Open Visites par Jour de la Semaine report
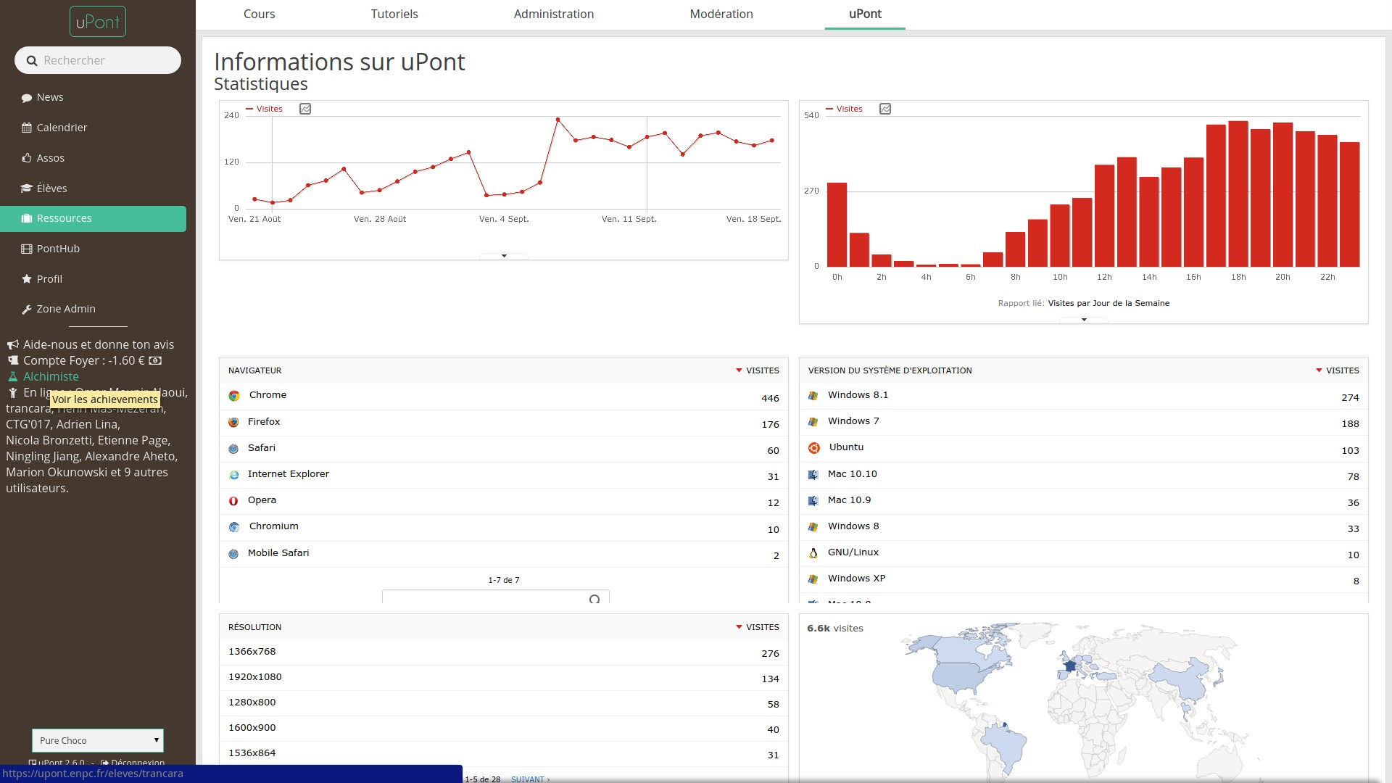1392x783 pixels. 1108,303
